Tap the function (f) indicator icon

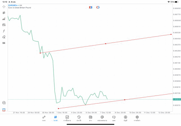pos(4,31)
